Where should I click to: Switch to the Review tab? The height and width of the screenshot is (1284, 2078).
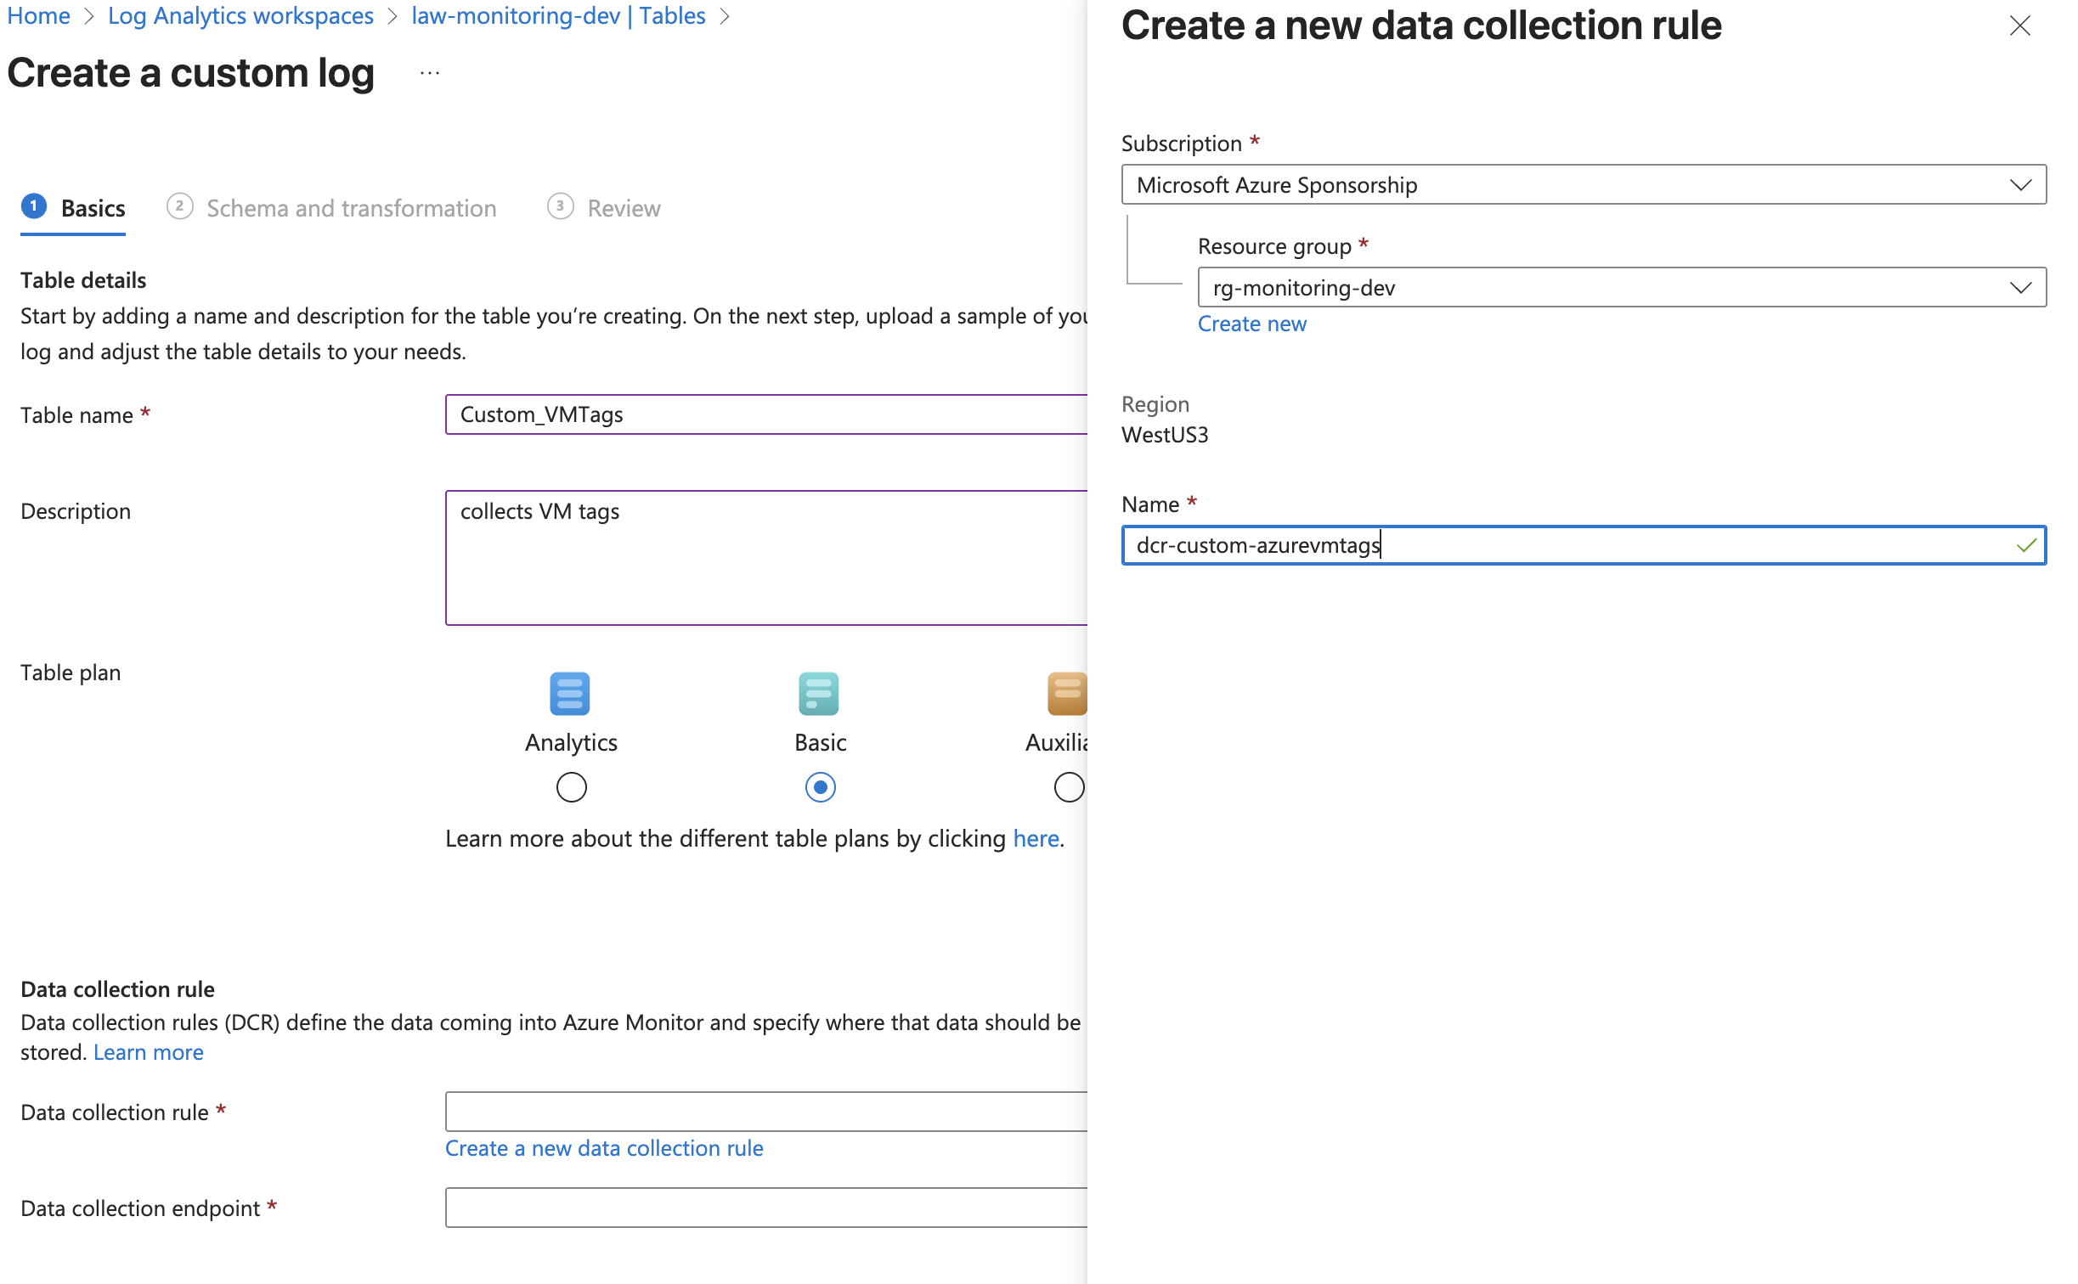(x=624, y=207)
